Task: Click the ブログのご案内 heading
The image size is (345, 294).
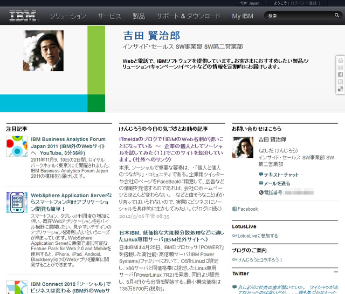Action: (249, 250)
